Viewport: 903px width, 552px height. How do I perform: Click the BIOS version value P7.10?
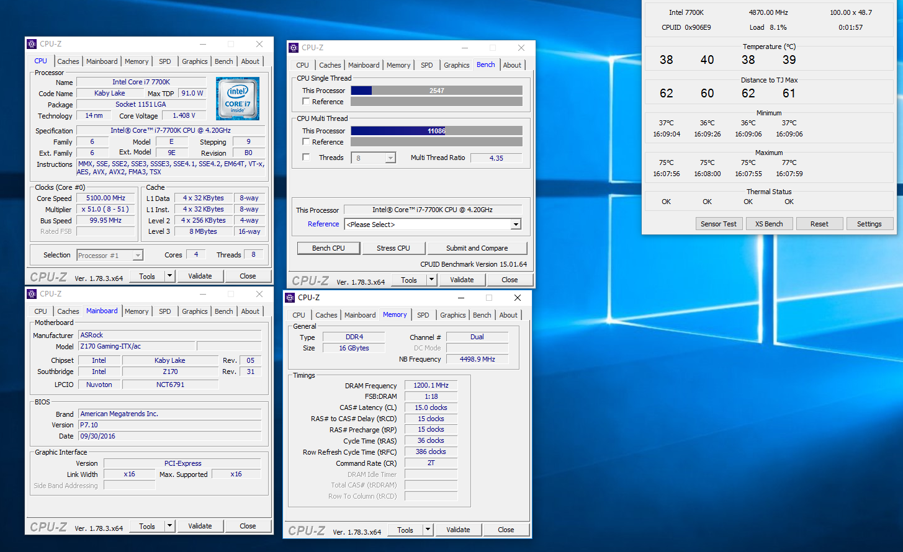(170, 425)
